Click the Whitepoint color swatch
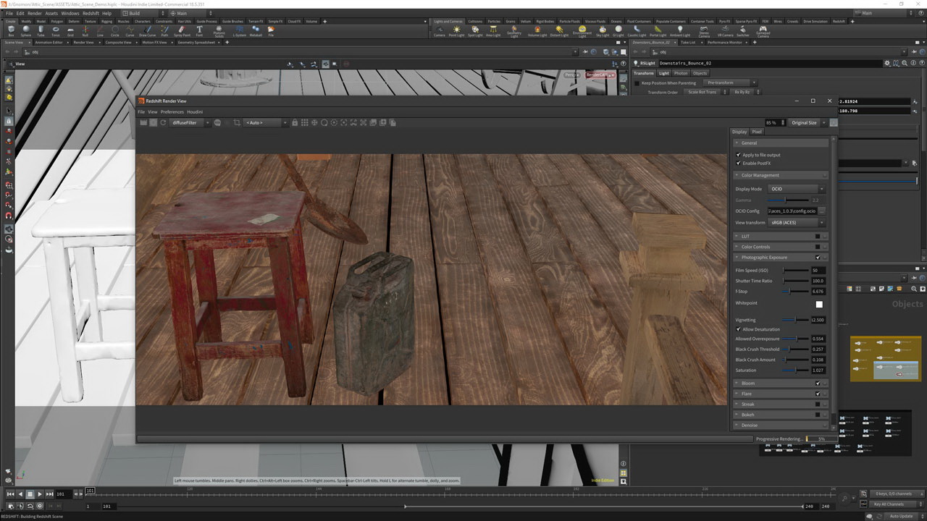927x521 pixels. [x=819, y=304]
